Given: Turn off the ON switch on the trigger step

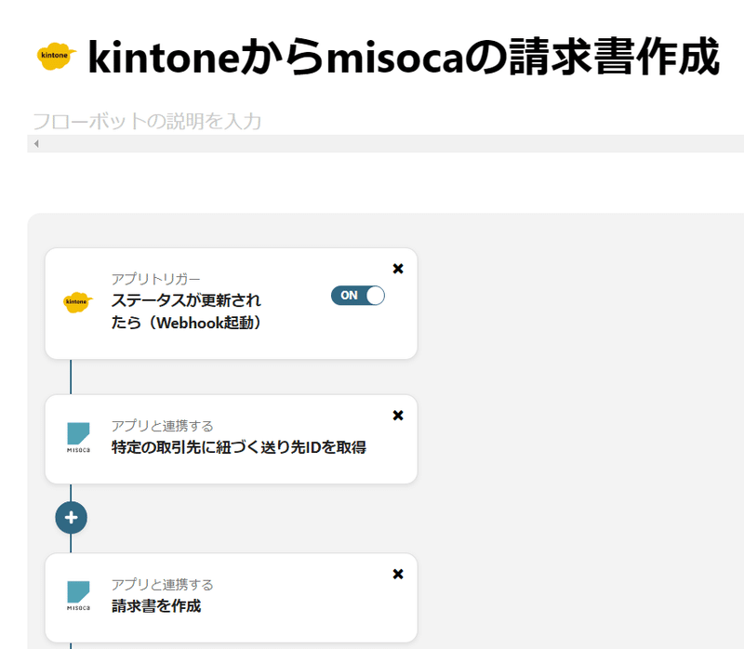Looking at the screenshot, I should [358, 295].
